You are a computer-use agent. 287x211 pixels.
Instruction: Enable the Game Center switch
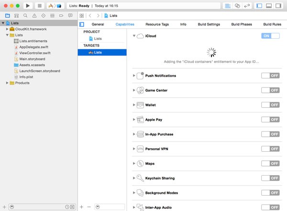270,90
